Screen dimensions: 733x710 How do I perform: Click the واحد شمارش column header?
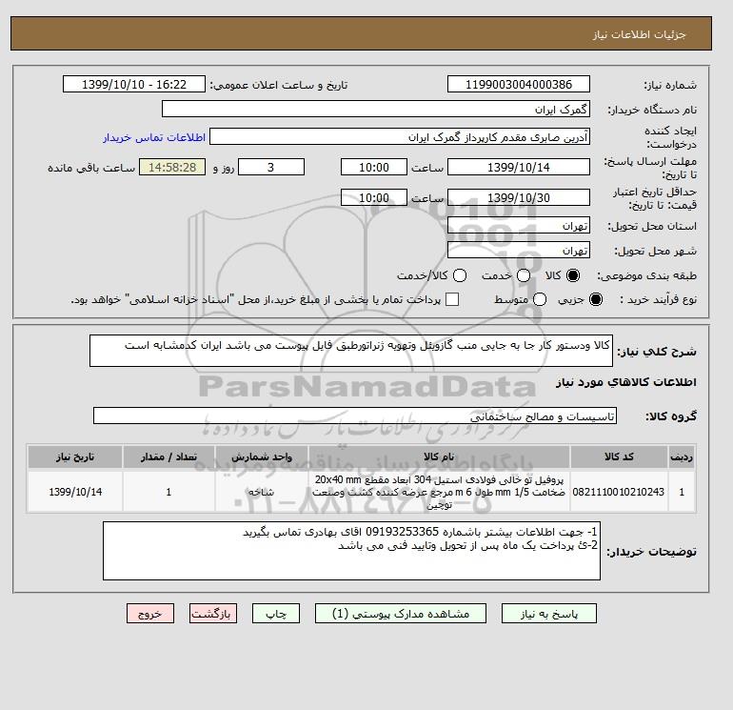coord(262,456)
